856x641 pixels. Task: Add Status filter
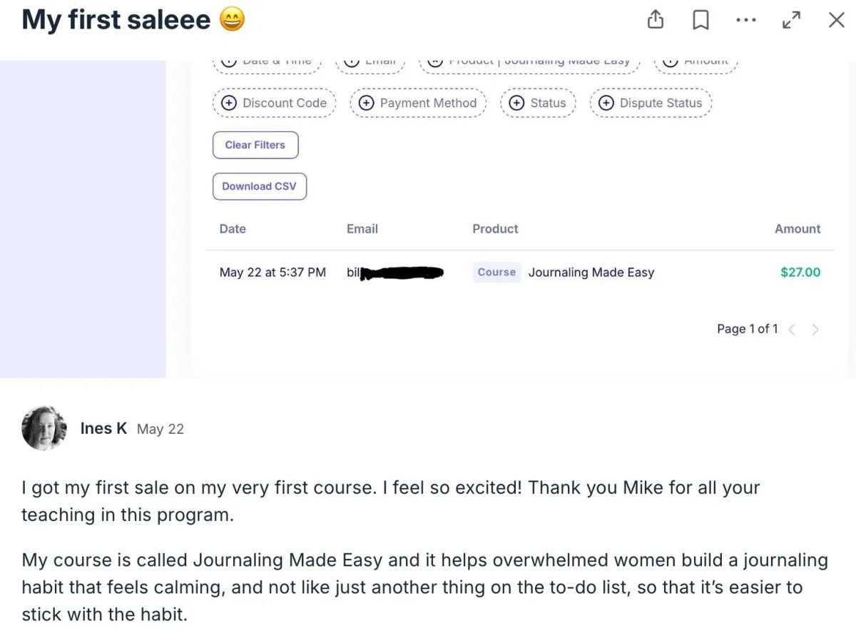(x=538, y=103)
